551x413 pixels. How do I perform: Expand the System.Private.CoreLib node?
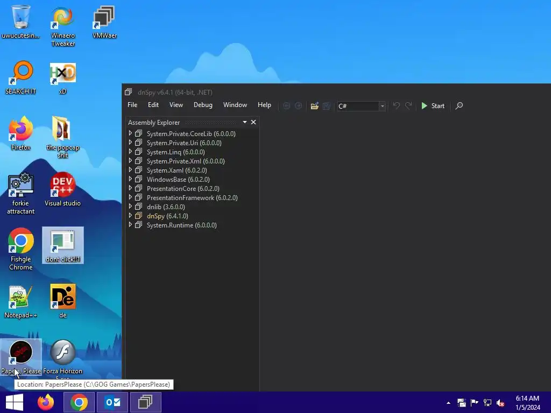(130, 133)
